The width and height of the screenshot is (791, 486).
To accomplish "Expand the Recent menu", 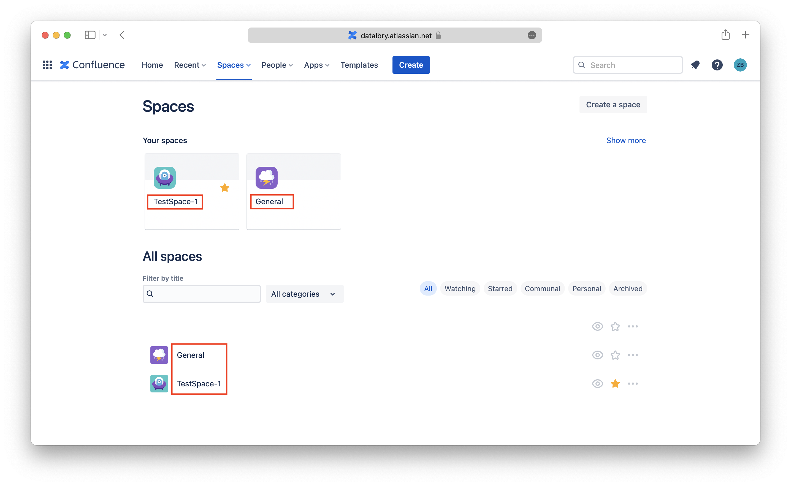I will 190,65.
